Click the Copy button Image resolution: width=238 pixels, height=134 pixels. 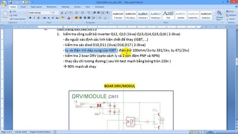13,15
